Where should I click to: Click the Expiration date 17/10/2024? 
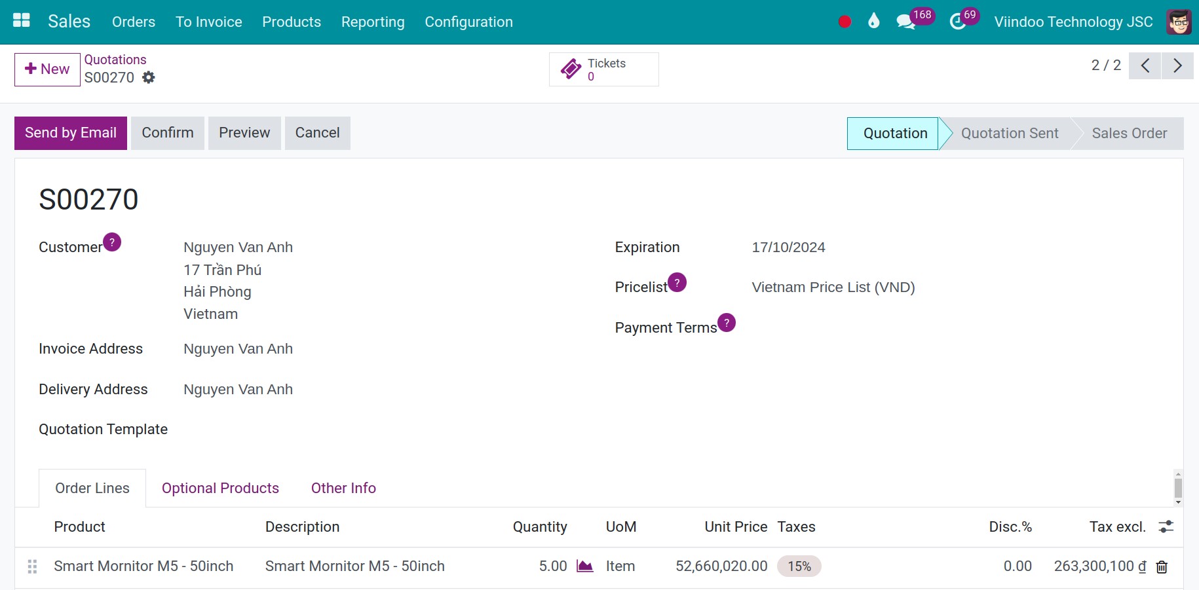pos(788,247)
